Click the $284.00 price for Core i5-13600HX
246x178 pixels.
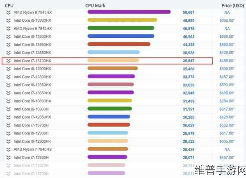[x=227, y=101]
